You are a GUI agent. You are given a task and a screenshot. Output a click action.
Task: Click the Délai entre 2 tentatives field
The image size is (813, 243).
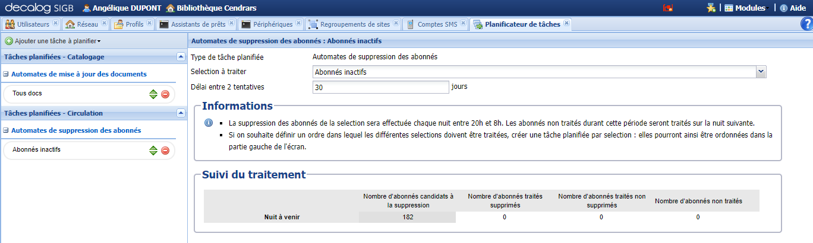point(380,87)
